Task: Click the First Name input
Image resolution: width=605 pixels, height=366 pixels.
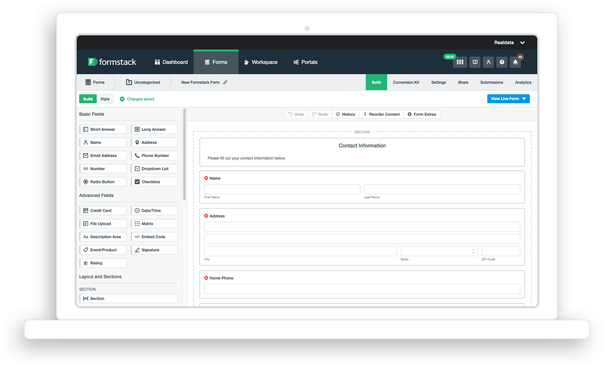Action: tap(282, 189)
